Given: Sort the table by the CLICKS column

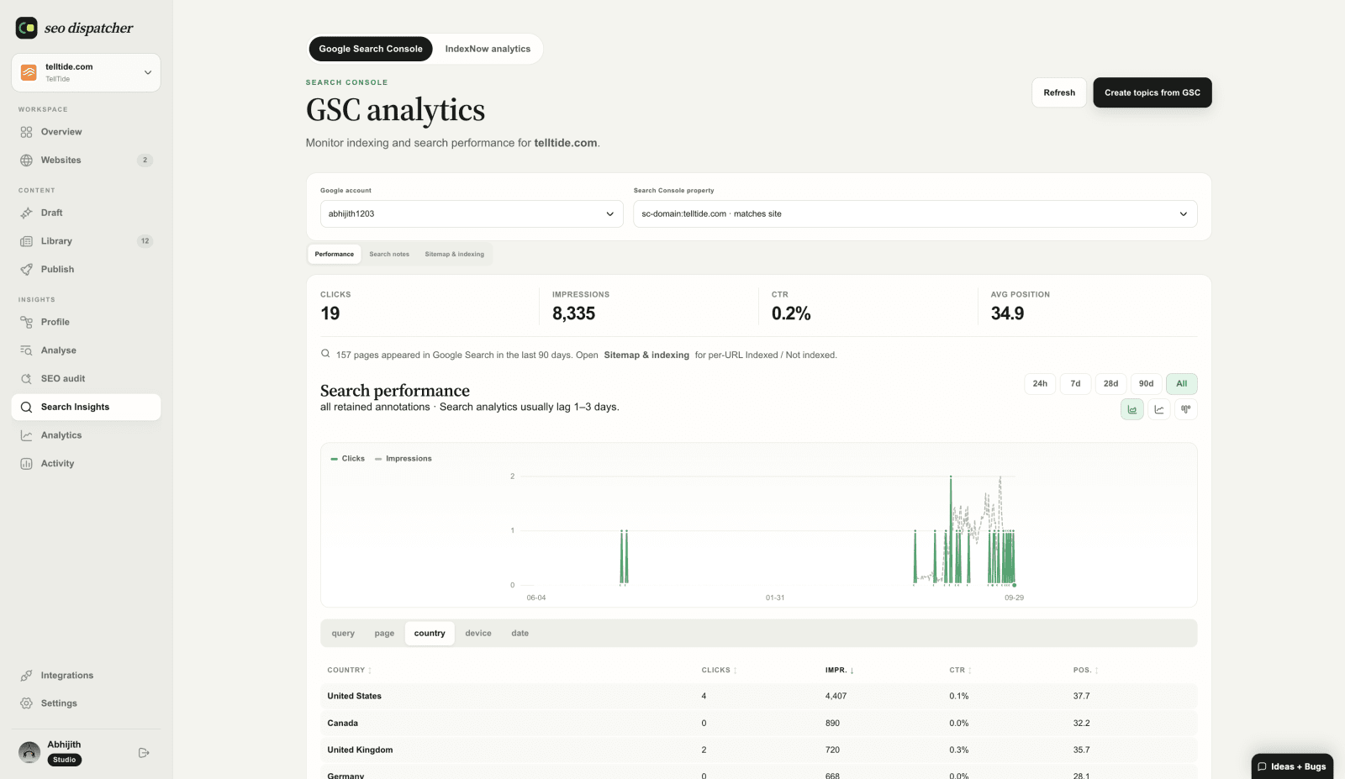Looking at the screenshot, I should 719,671.
